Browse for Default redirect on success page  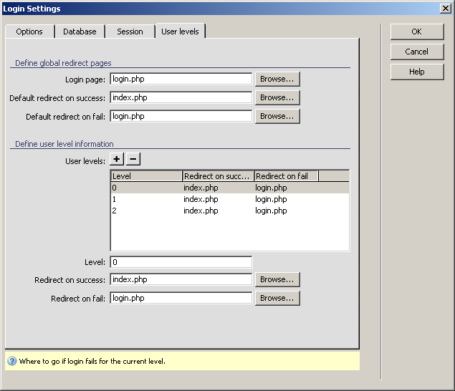(x=277, y=97)
